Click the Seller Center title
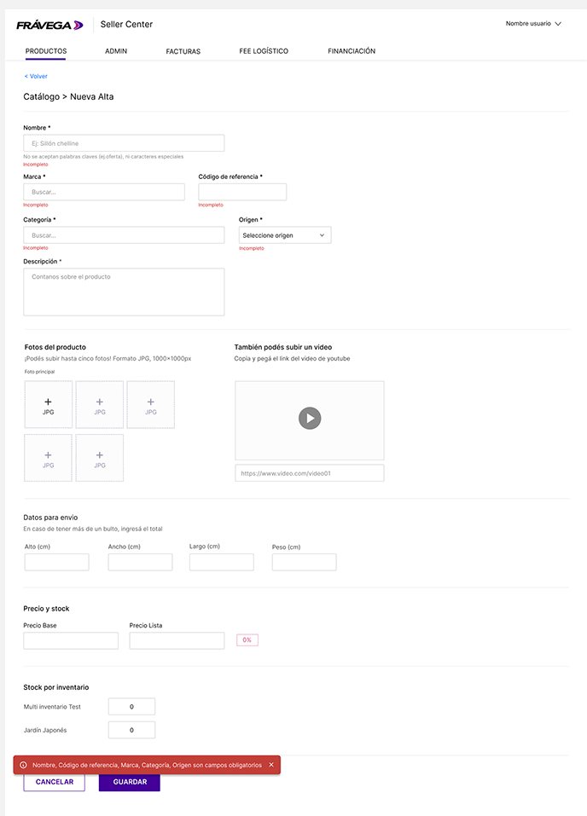The width and height of the screenshot is (587, 816). [126, 25]
